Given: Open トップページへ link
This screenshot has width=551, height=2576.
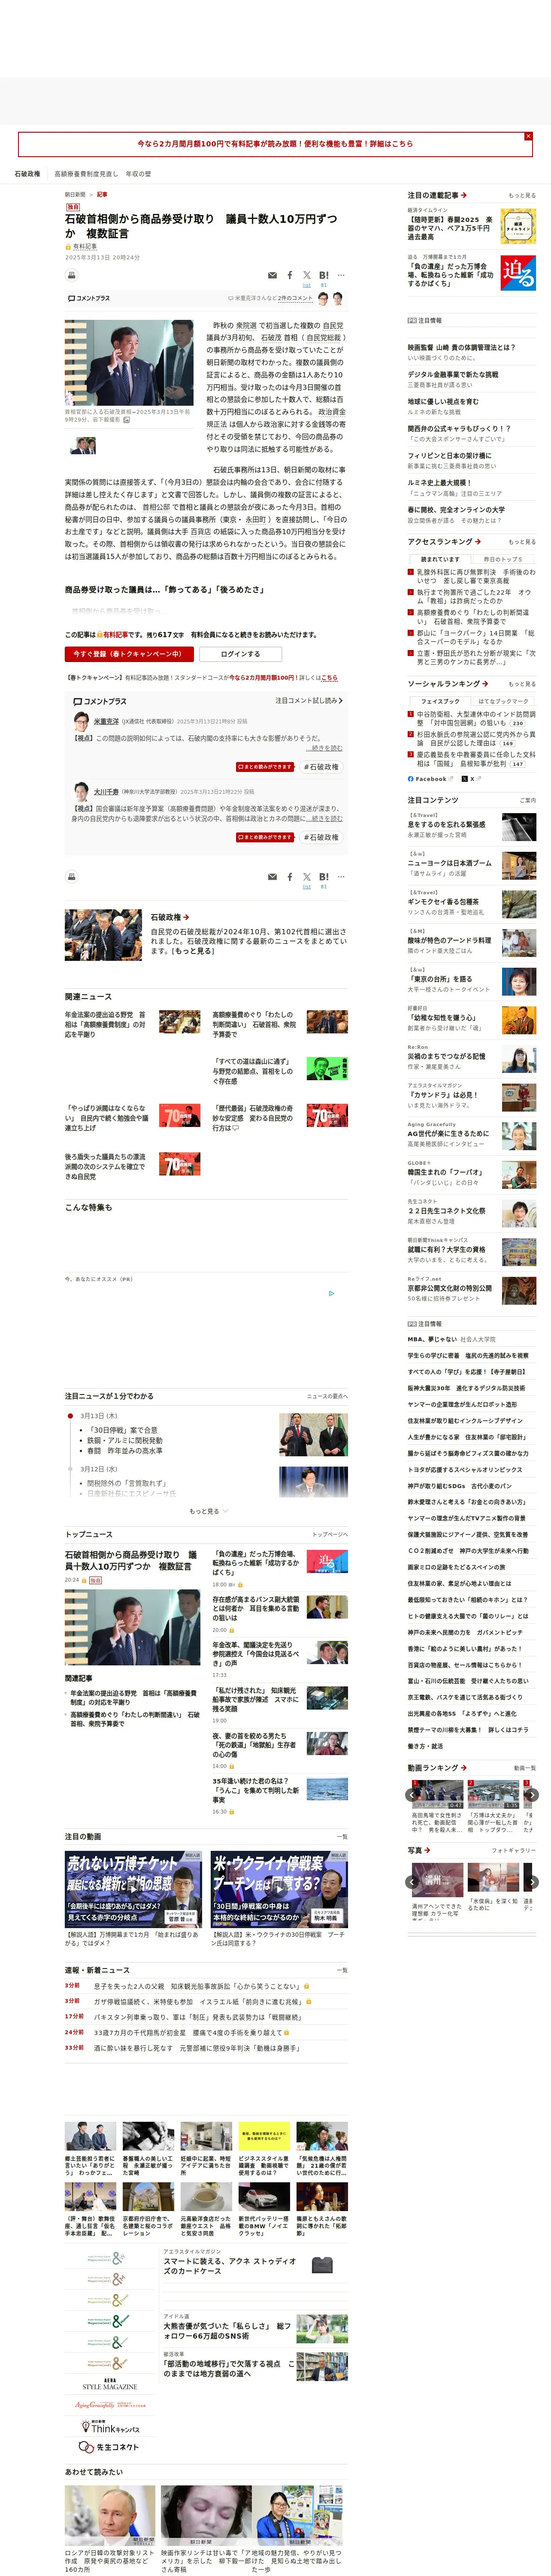Looking at the screenshot, I should (x=330, y=1534).
